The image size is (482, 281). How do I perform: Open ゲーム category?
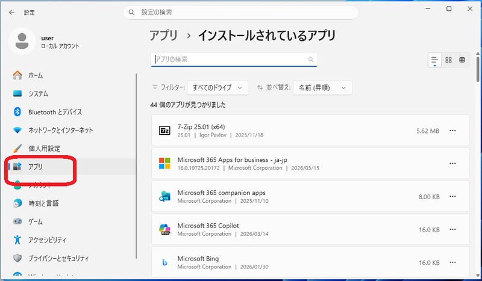tap(71, 221)
